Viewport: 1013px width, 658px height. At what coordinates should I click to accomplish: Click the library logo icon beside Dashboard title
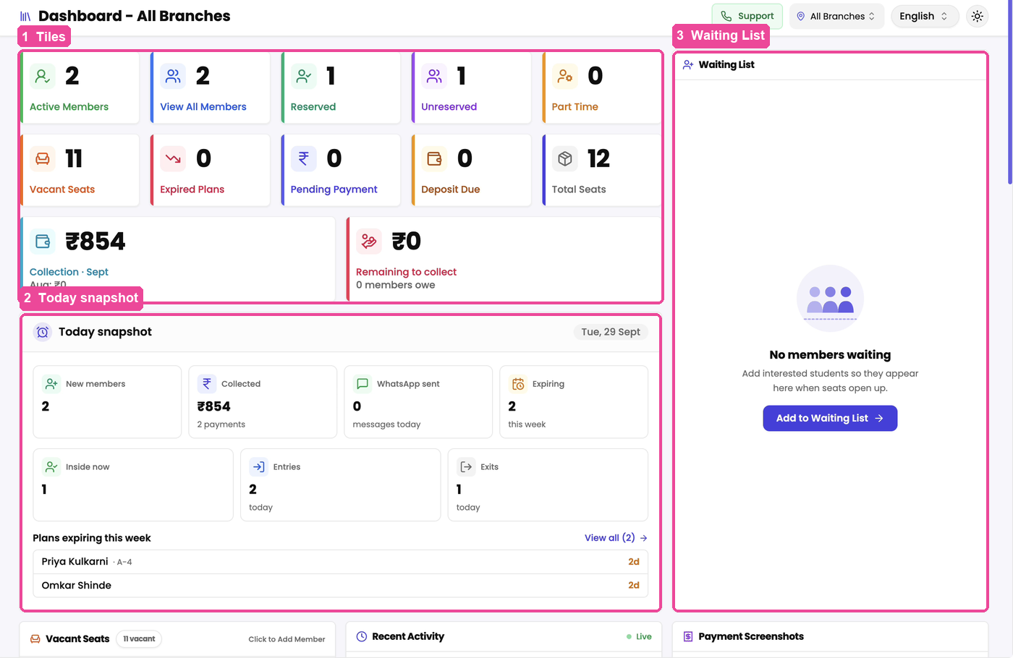pyautogui.click(x=25, y=16)
